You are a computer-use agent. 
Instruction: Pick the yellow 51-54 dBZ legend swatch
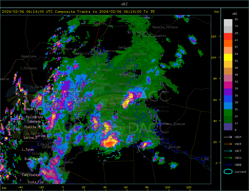coord(228,57)
